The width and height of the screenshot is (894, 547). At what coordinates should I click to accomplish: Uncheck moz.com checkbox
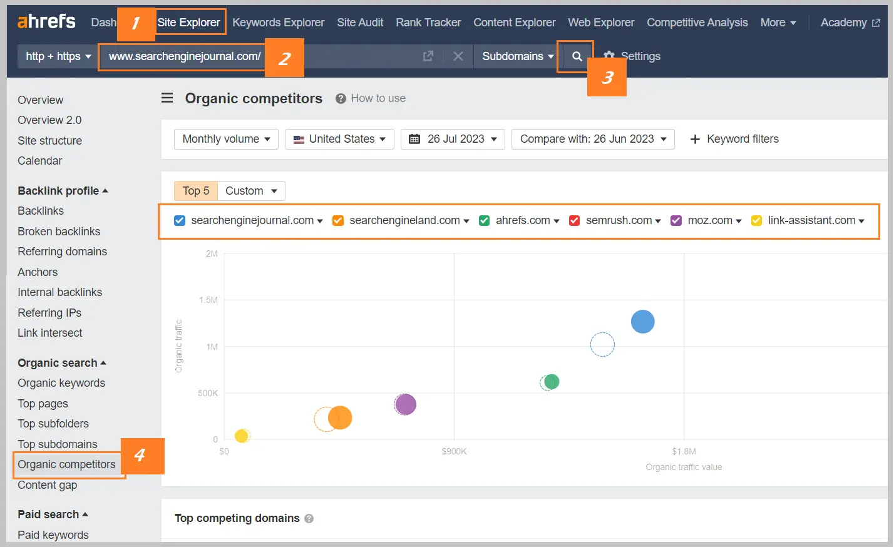(676, 220)
